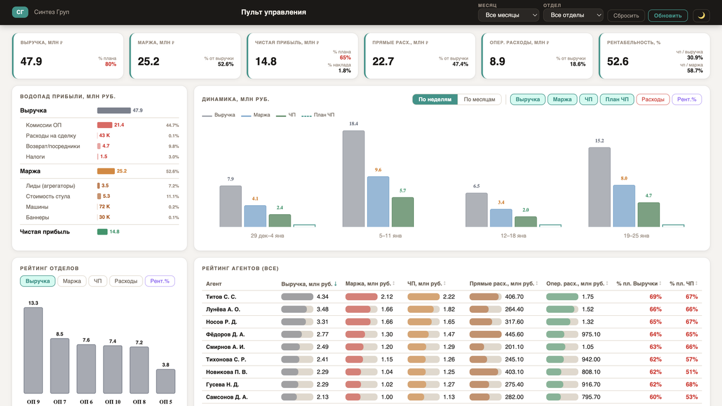Viewport: 722px width, 406px height.
Task: Sort agents by 'ЧП, млн руб.' column
Action: 428,283
